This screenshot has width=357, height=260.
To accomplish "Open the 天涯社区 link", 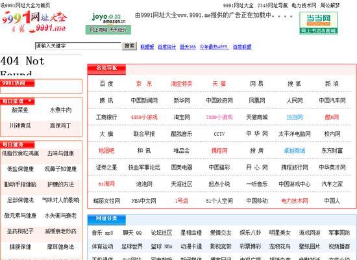I will (182, 184).
